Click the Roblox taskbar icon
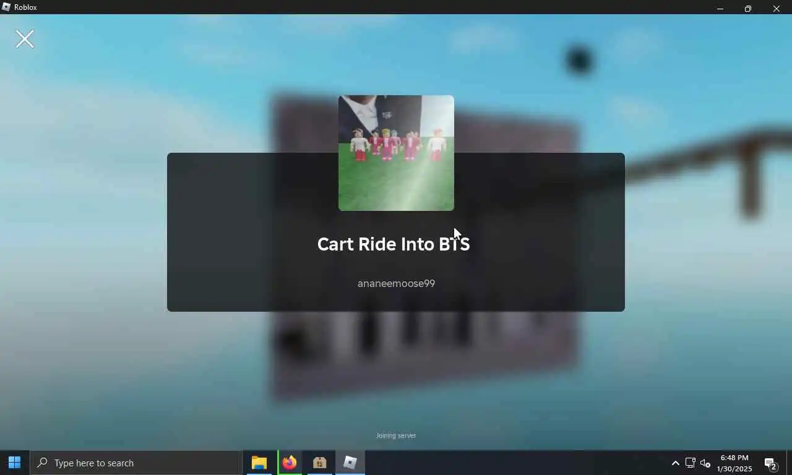 click(x=350, y=463)
